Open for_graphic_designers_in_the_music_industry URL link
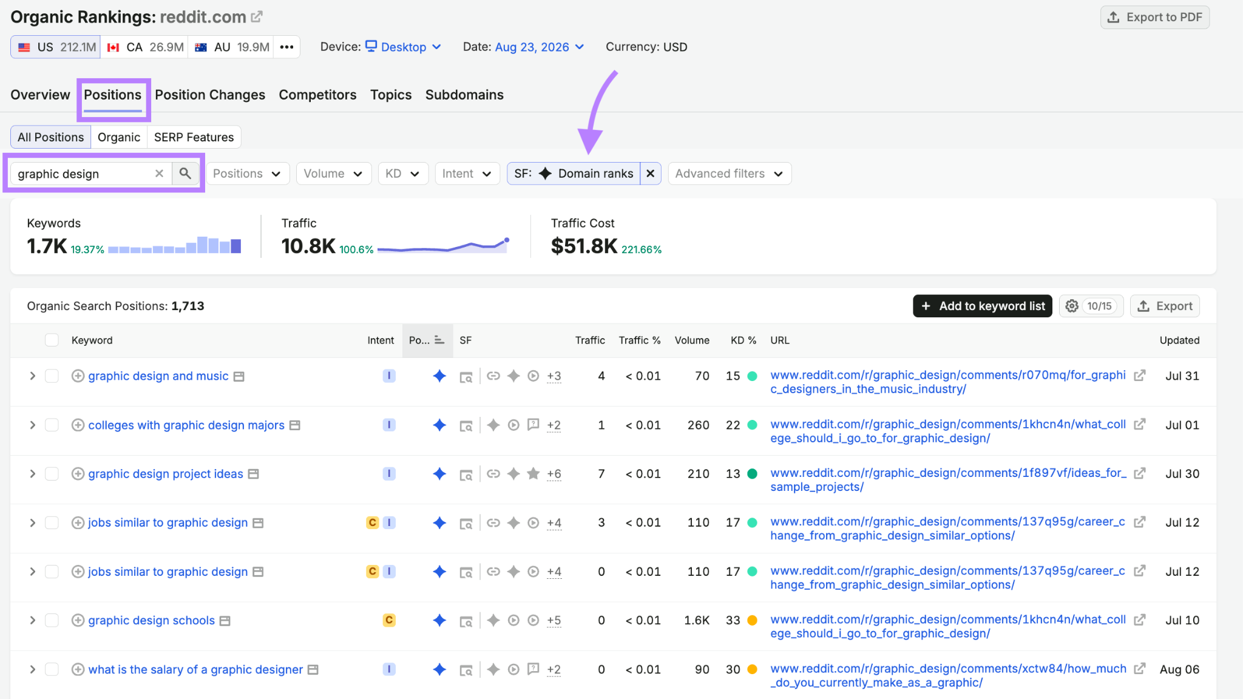The width and height of the screenshot is (1243, 699). coord(948,382)
